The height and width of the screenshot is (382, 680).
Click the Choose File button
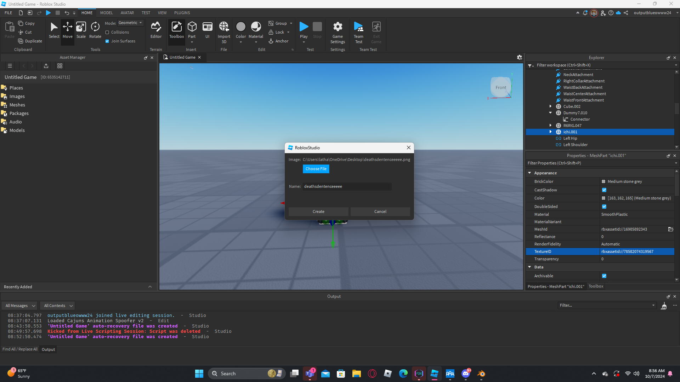tap(316, 169)
